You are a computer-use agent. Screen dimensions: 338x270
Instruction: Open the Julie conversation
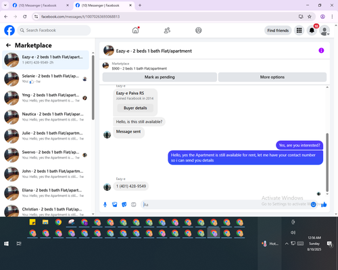point(45,136)
